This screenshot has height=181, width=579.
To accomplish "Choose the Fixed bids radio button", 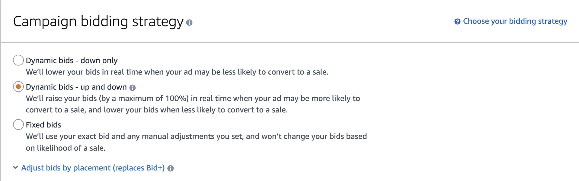I will (x=18, y=124).
